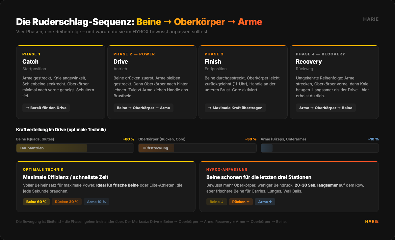Click the "Maximale Kraft übertragen" chip
This screenshot has width=395, height=240.
(235, 108)
